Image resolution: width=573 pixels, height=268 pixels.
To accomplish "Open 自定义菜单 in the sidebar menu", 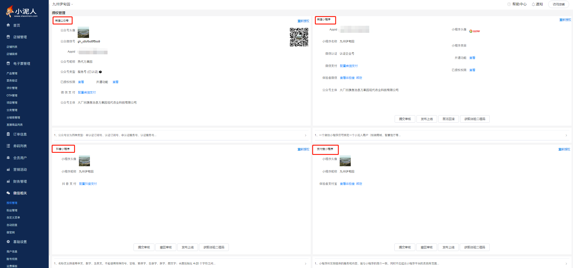I will 13,218.
